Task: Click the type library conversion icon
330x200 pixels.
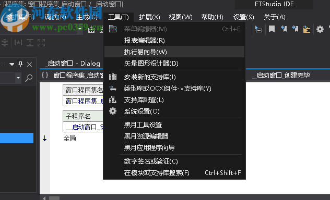Action: (x=113, y=89)
